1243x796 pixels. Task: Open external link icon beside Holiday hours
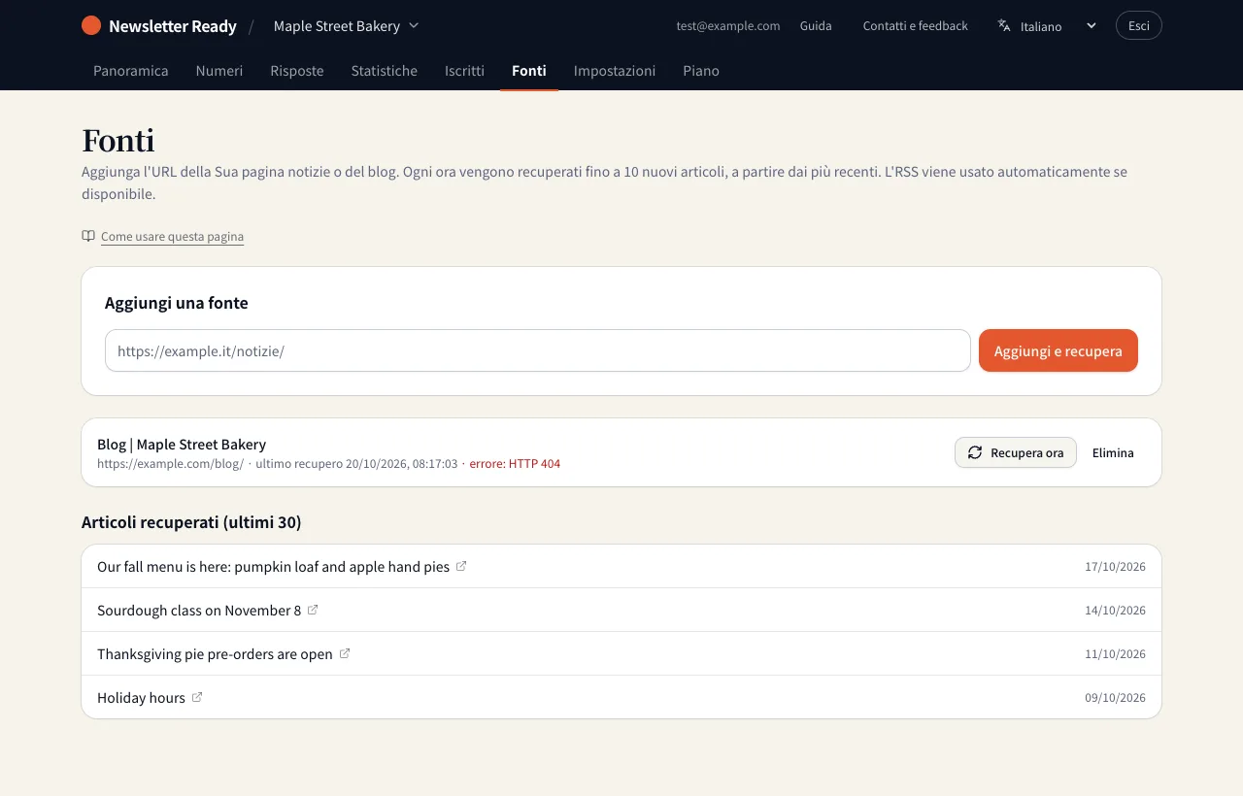click(197, 697)
